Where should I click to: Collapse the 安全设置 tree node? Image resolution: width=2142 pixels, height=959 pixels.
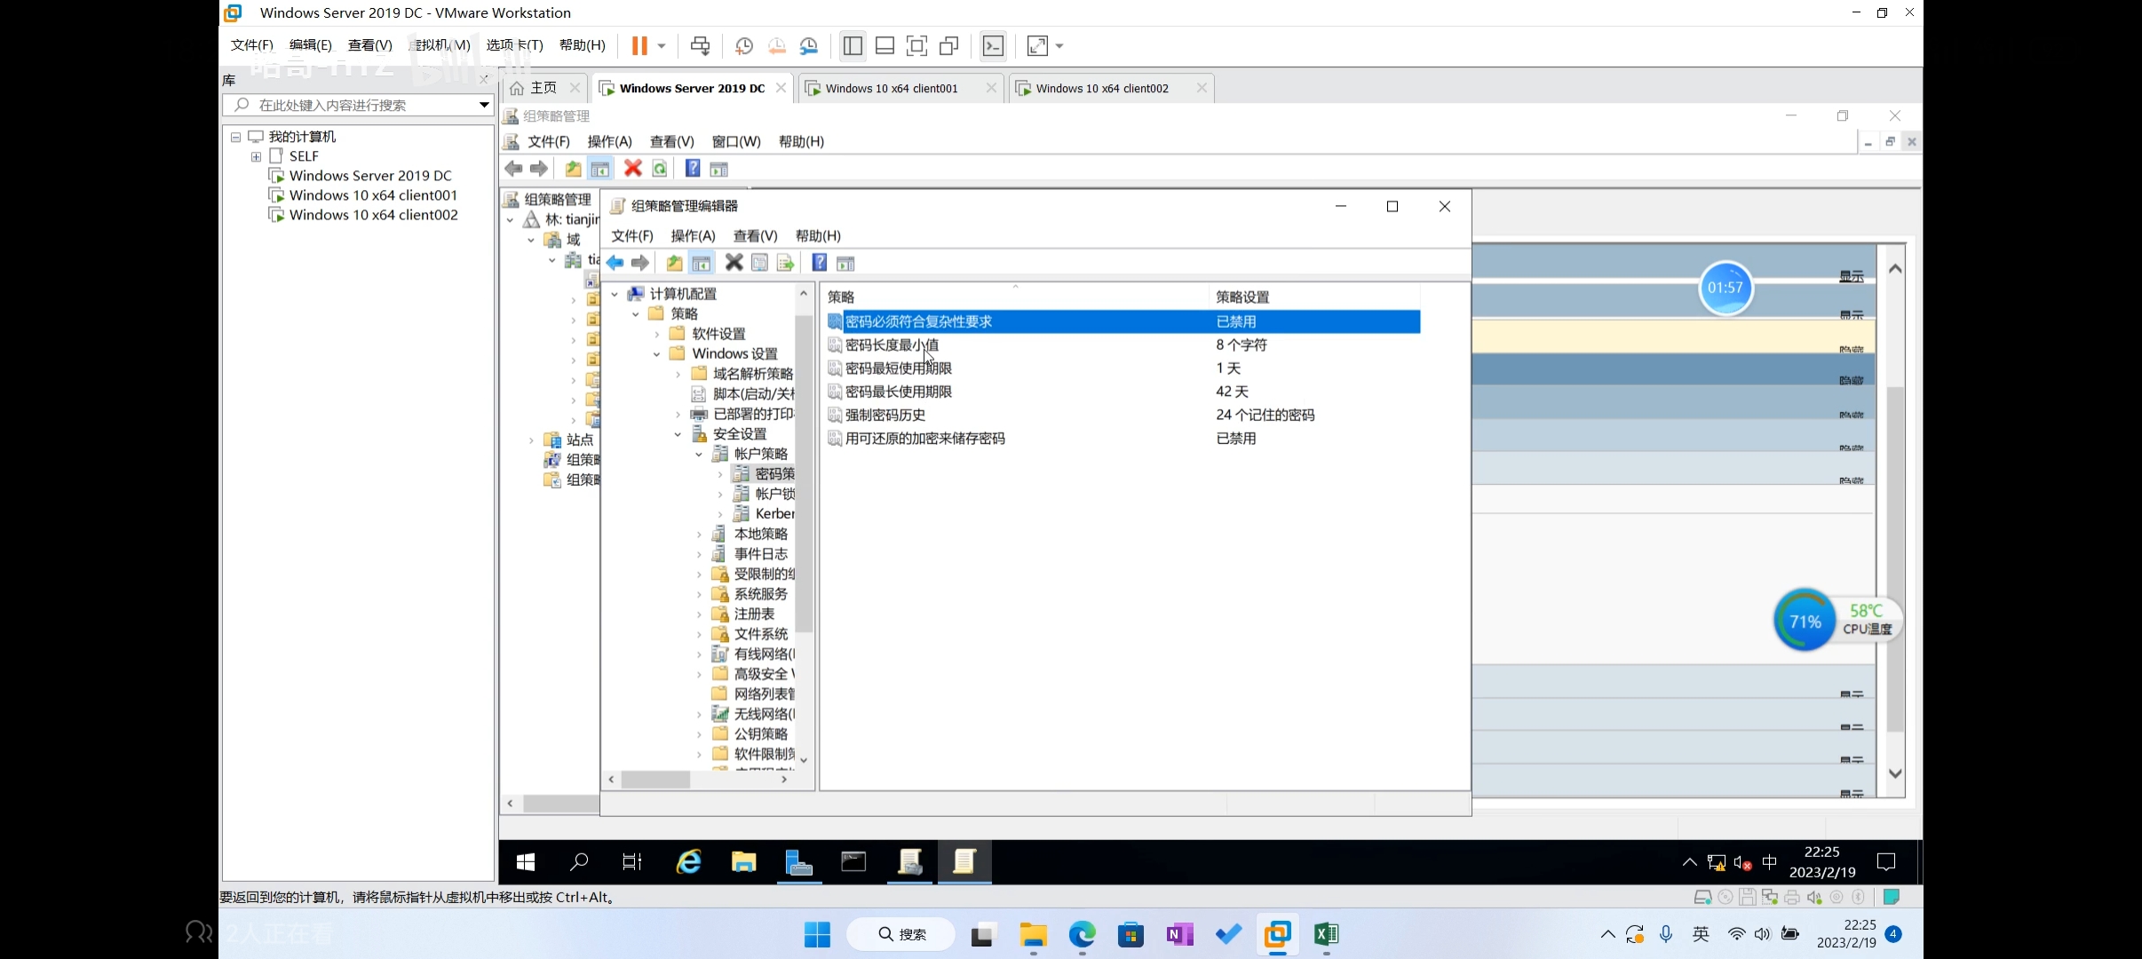pos(678,434)
